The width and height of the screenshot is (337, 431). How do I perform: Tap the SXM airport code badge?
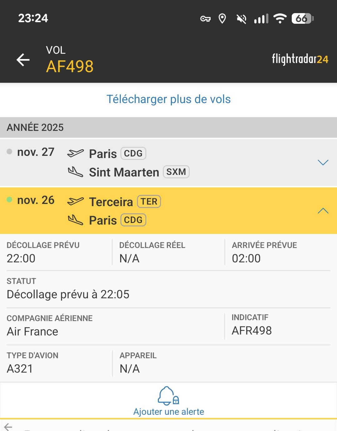176,172
